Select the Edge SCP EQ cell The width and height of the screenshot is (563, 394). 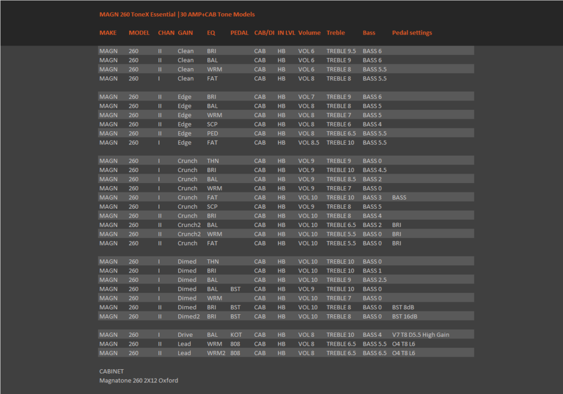pos(212,124)
